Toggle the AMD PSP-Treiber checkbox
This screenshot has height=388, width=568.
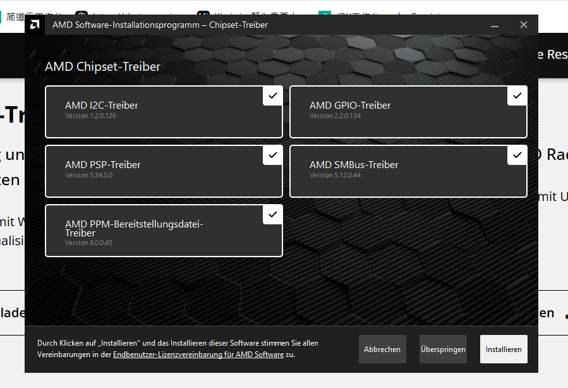click(x=273, y=155)
